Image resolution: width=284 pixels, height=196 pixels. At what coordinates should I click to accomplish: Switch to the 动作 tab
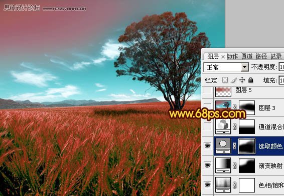tap(233, 56)
